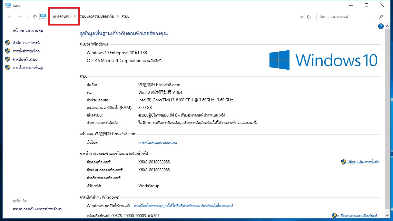Click the back navigation arrow

point(9,17)
